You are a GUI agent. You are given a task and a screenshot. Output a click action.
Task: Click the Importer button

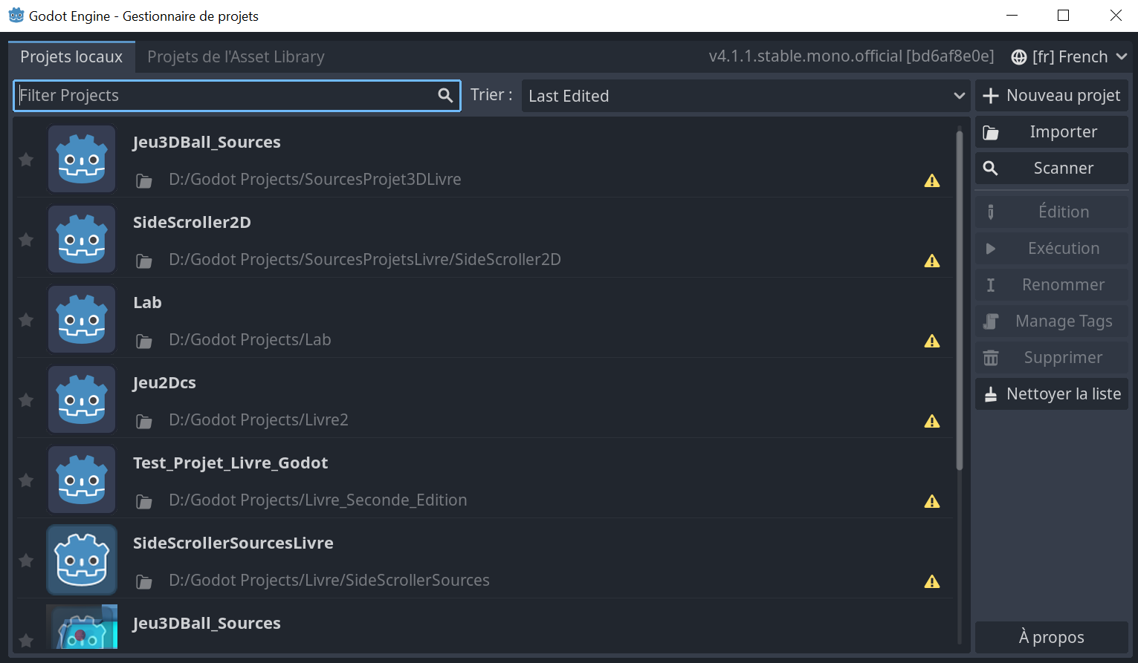coord(1051,132)
